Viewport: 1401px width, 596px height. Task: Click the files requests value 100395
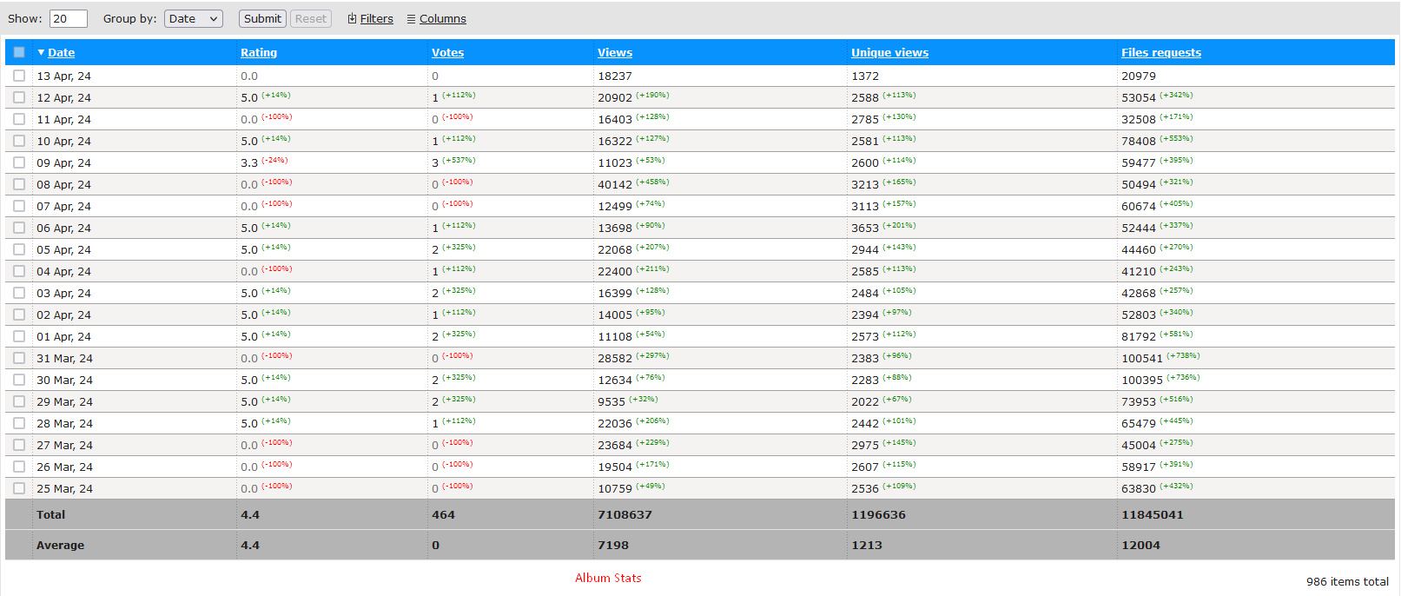click(1141, 381)
